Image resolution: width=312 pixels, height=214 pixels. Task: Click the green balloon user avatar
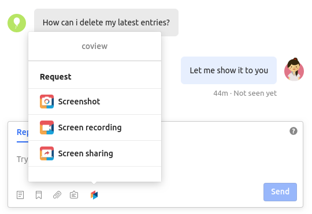click(17, 23)
